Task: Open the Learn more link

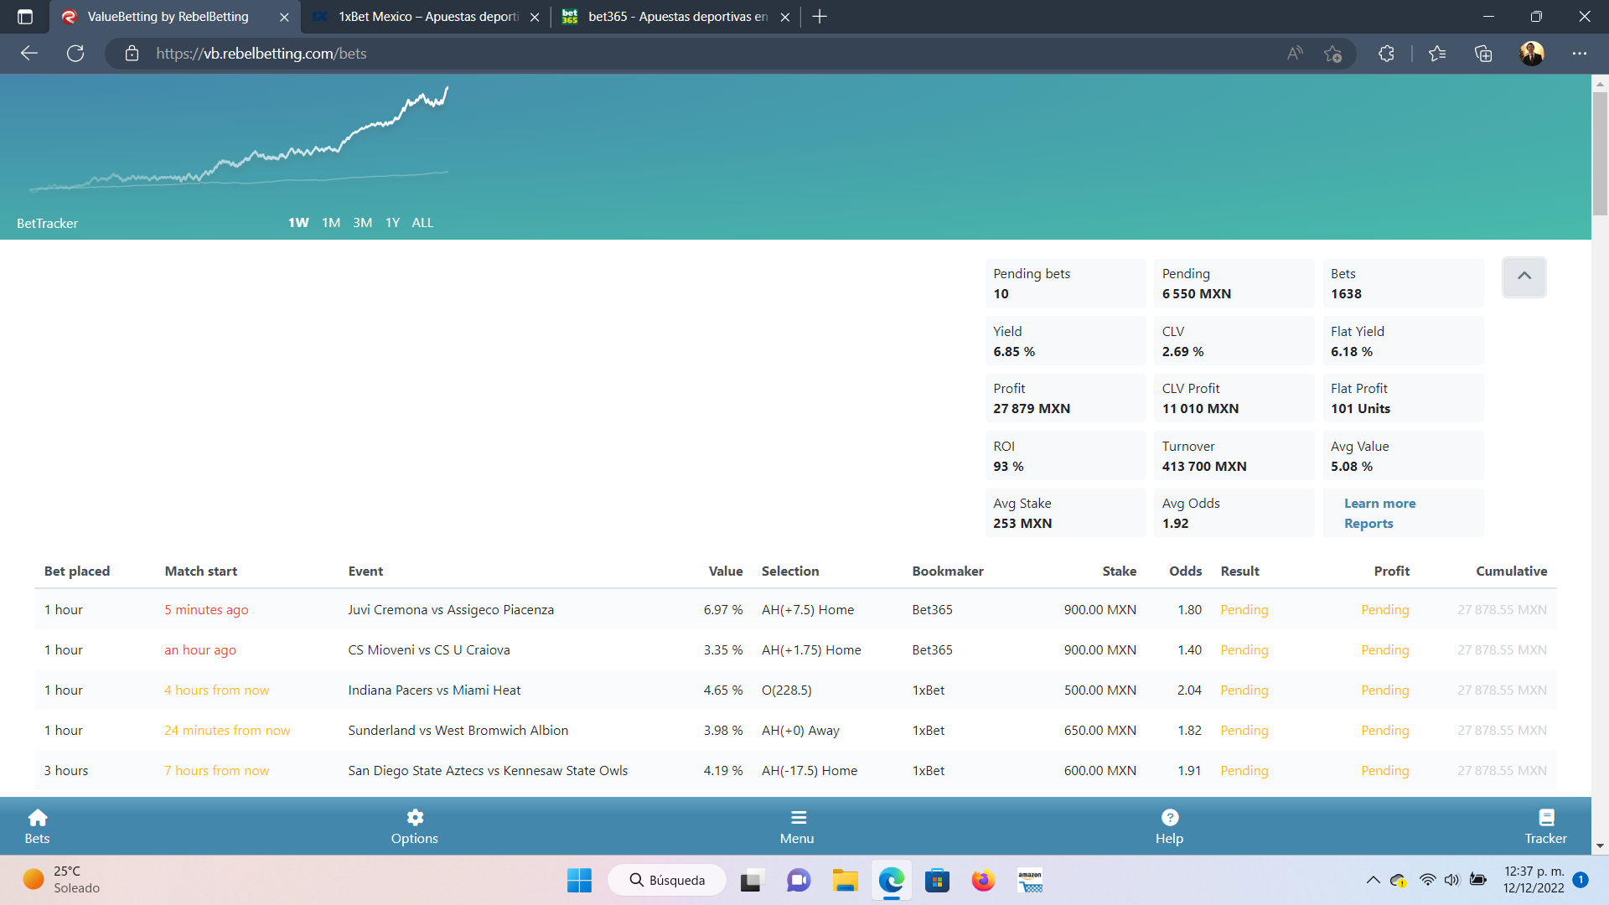Action: [x=1379, y=504]
